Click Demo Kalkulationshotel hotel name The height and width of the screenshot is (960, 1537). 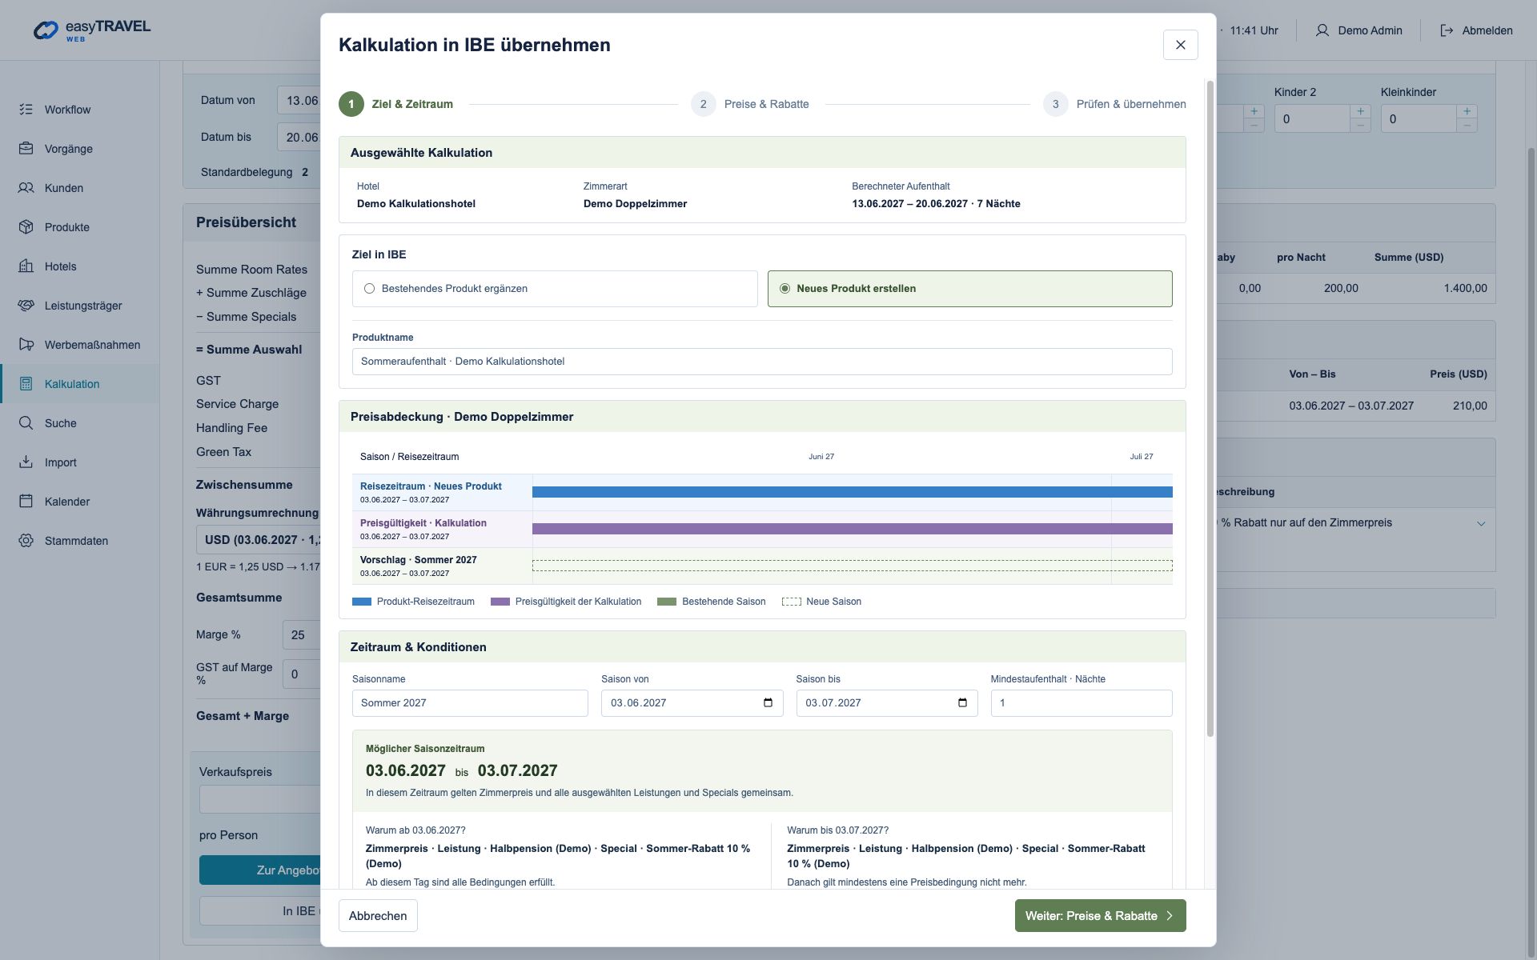tap(416, 204)
